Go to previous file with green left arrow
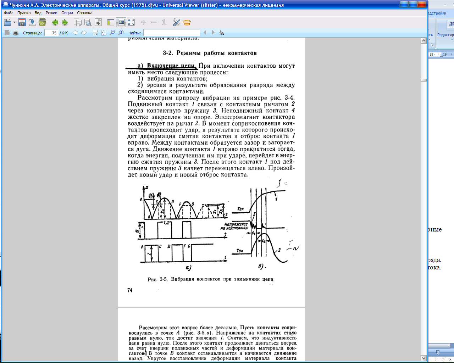The height and width of the screenshot is (363, 454). [x=55, y=22]
